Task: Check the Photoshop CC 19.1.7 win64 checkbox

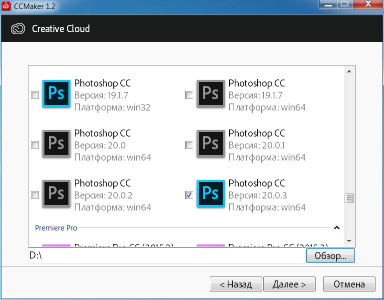Action: [x=189, y=95]
